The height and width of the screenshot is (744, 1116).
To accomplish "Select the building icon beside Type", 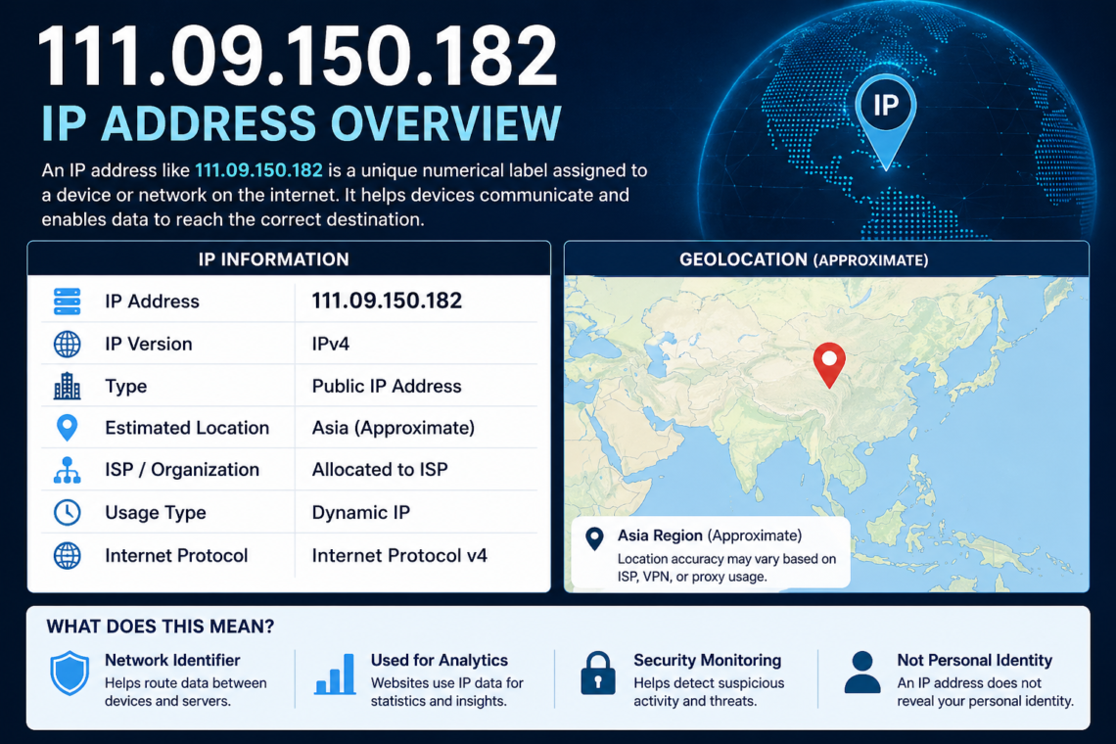I will pos(67,386).
